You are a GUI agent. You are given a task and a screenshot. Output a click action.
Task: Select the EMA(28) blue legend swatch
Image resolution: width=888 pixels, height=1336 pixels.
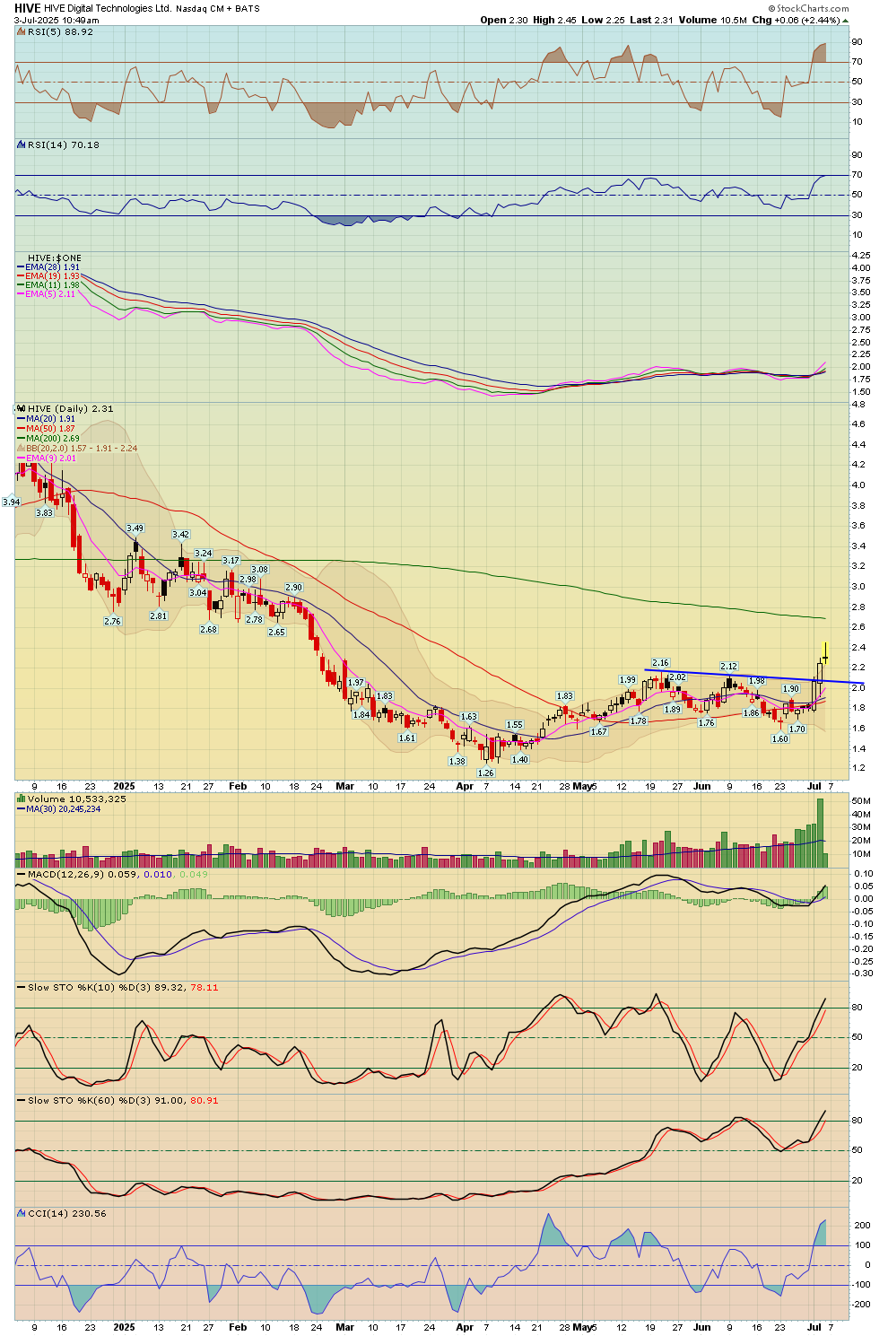point(21,267)
